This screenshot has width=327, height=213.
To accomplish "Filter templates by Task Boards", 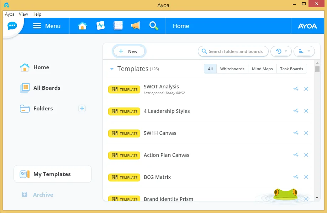I will coord(291,69).
